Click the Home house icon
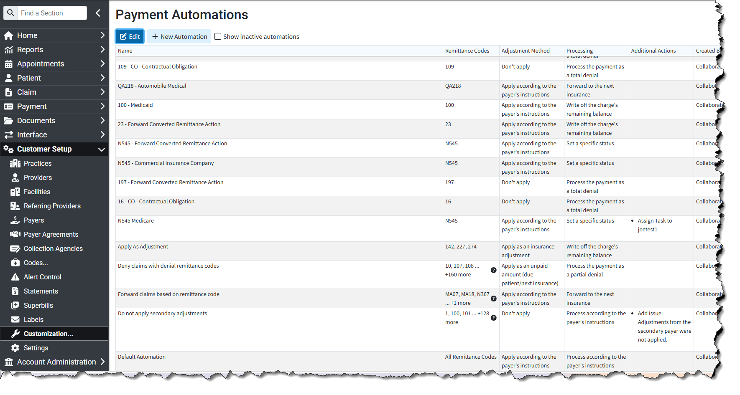 pos(8,35)
